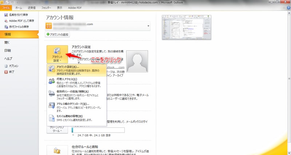Click the アカウント設定 dropdown button
This screenshot has height=155, width=291.
click(x=57, y=54)
